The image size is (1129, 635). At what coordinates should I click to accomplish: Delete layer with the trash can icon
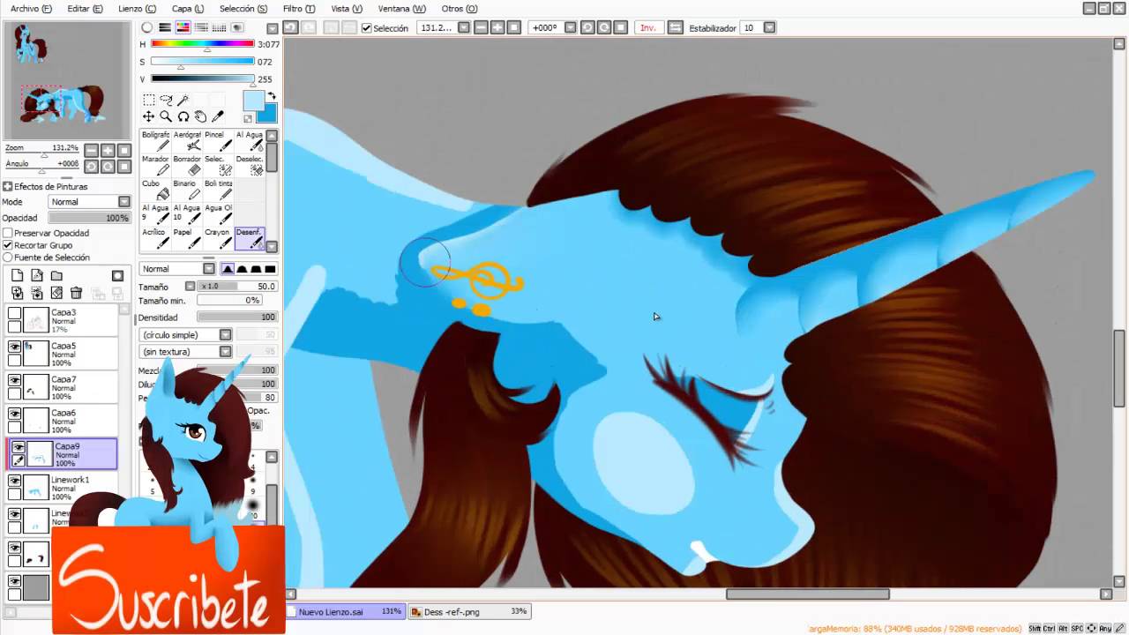tap(76, 293)
